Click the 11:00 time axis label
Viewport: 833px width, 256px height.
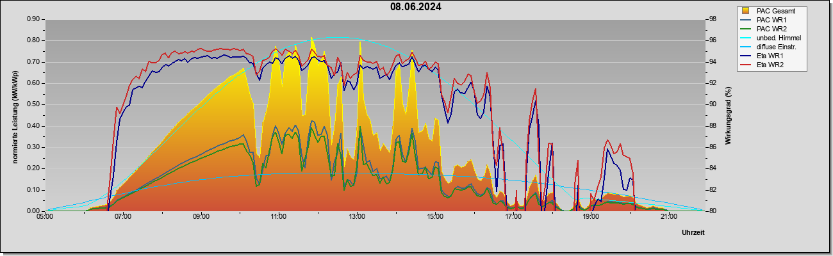pyautogui.click(x=279, y=217)
